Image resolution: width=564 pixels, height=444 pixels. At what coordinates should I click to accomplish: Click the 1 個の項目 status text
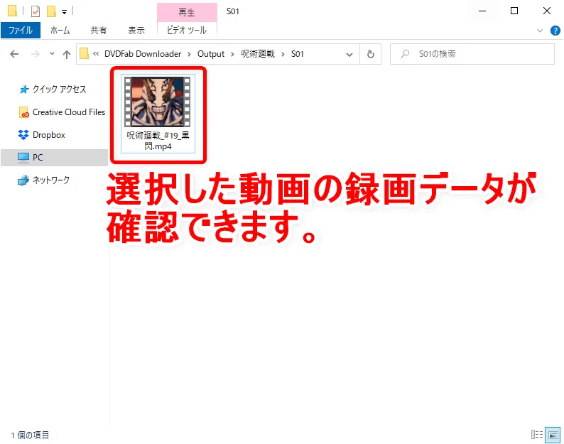click(30, 435)
